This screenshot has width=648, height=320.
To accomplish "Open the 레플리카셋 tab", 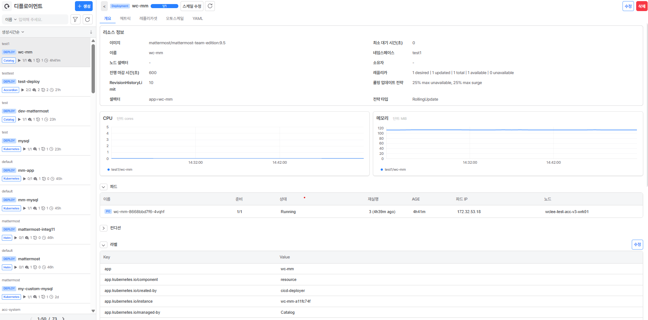I will [x=148, y=18].
